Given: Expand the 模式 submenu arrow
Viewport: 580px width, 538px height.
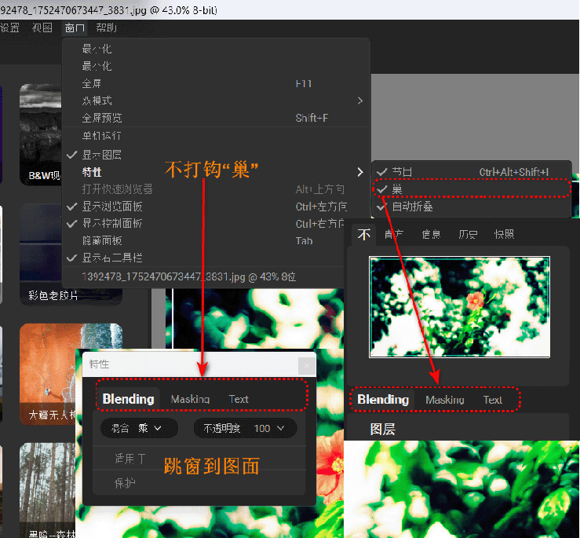Looking at the screenshot, I should coord(360,101).
